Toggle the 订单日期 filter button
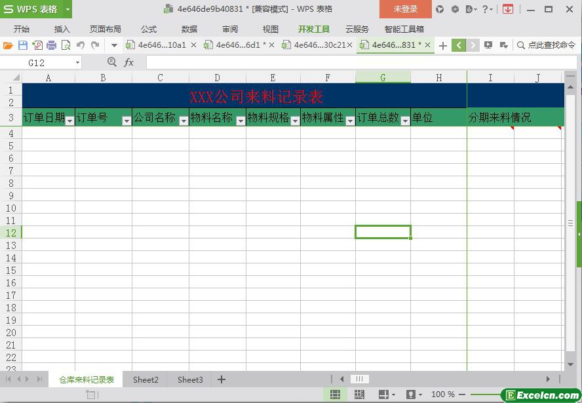This screenshot has width=582, height=403. 69,121
